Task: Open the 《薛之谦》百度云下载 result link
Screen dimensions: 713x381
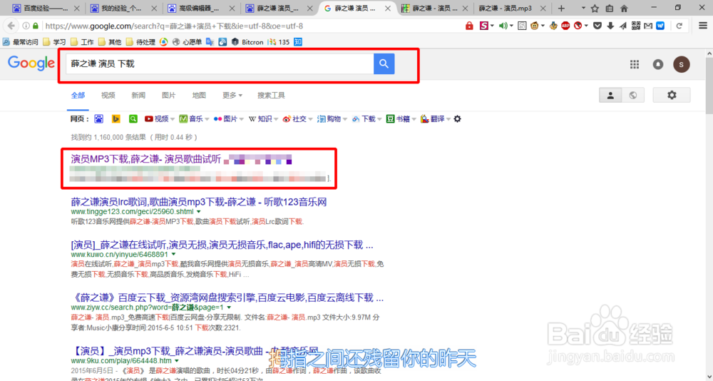Action: pyautogui.click(x=227, y=298)
